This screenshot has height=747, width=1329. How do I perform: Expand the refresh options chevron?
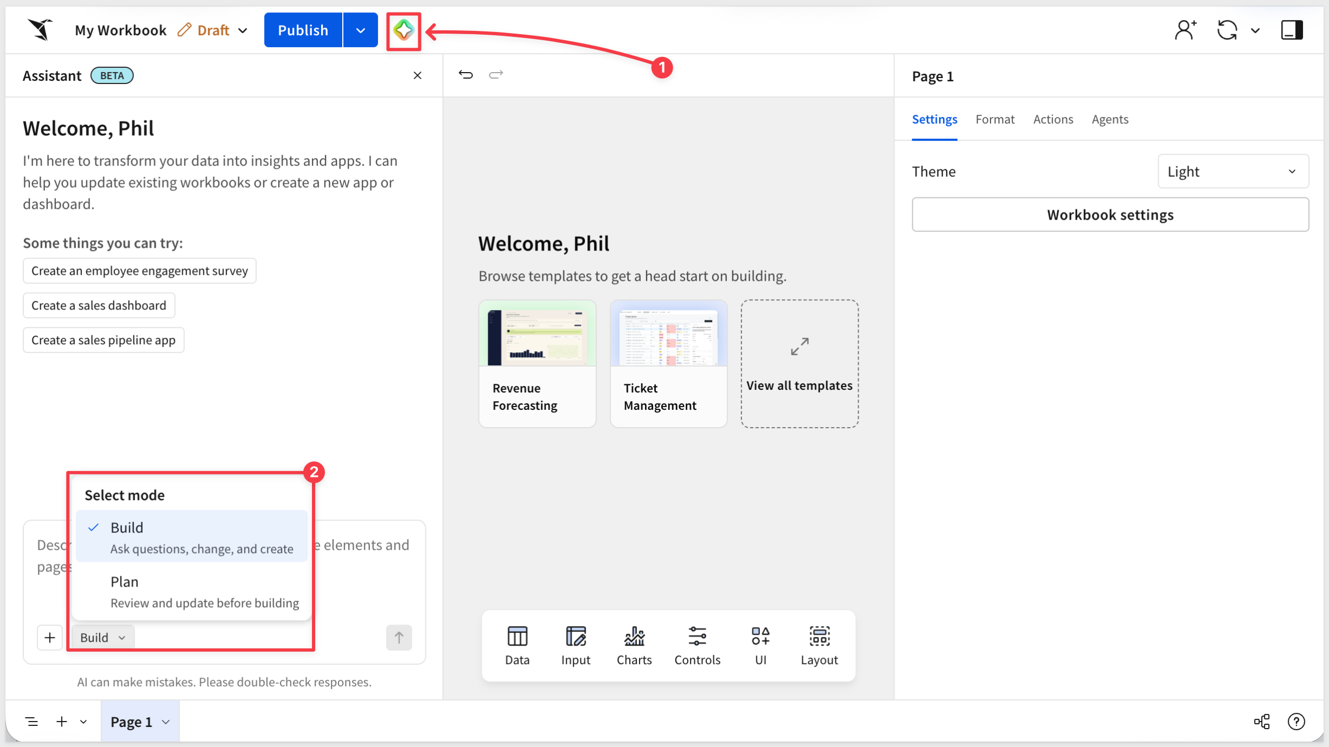[x=1255, y=31]
